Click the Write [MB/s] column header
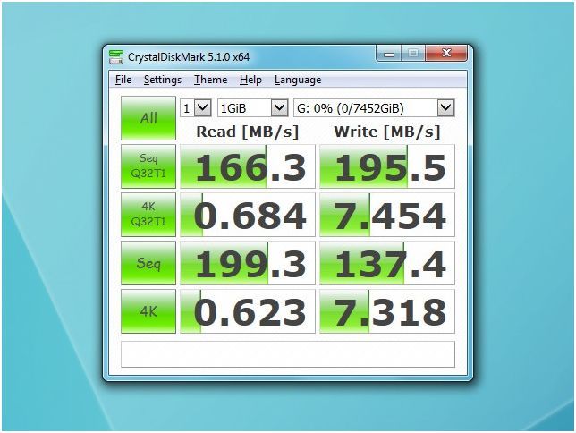 [387, 132]
